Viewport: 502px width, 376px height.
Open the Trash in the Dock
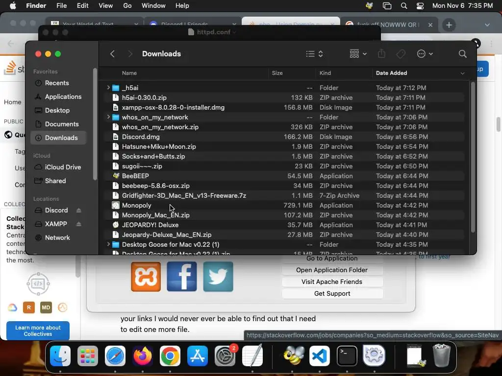[442, 355]
